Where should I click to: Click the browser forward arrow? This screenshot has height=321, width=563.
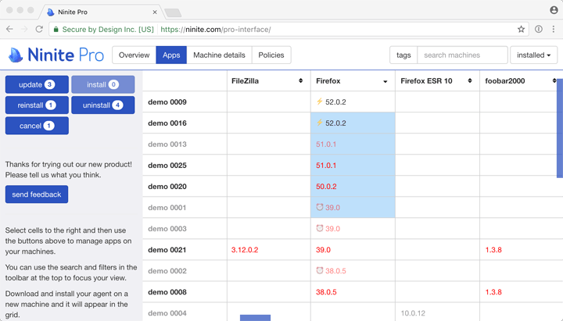[x=24, y=29]
